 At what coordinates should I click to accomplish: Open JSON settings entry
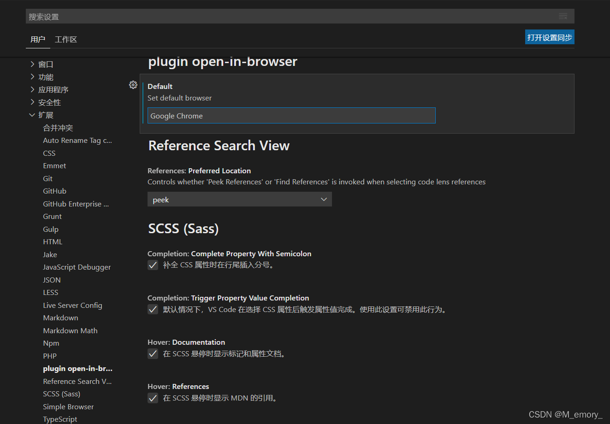(x=52, y=280)
